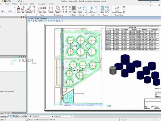Select the Place Label tool

[x=44, y=10]
